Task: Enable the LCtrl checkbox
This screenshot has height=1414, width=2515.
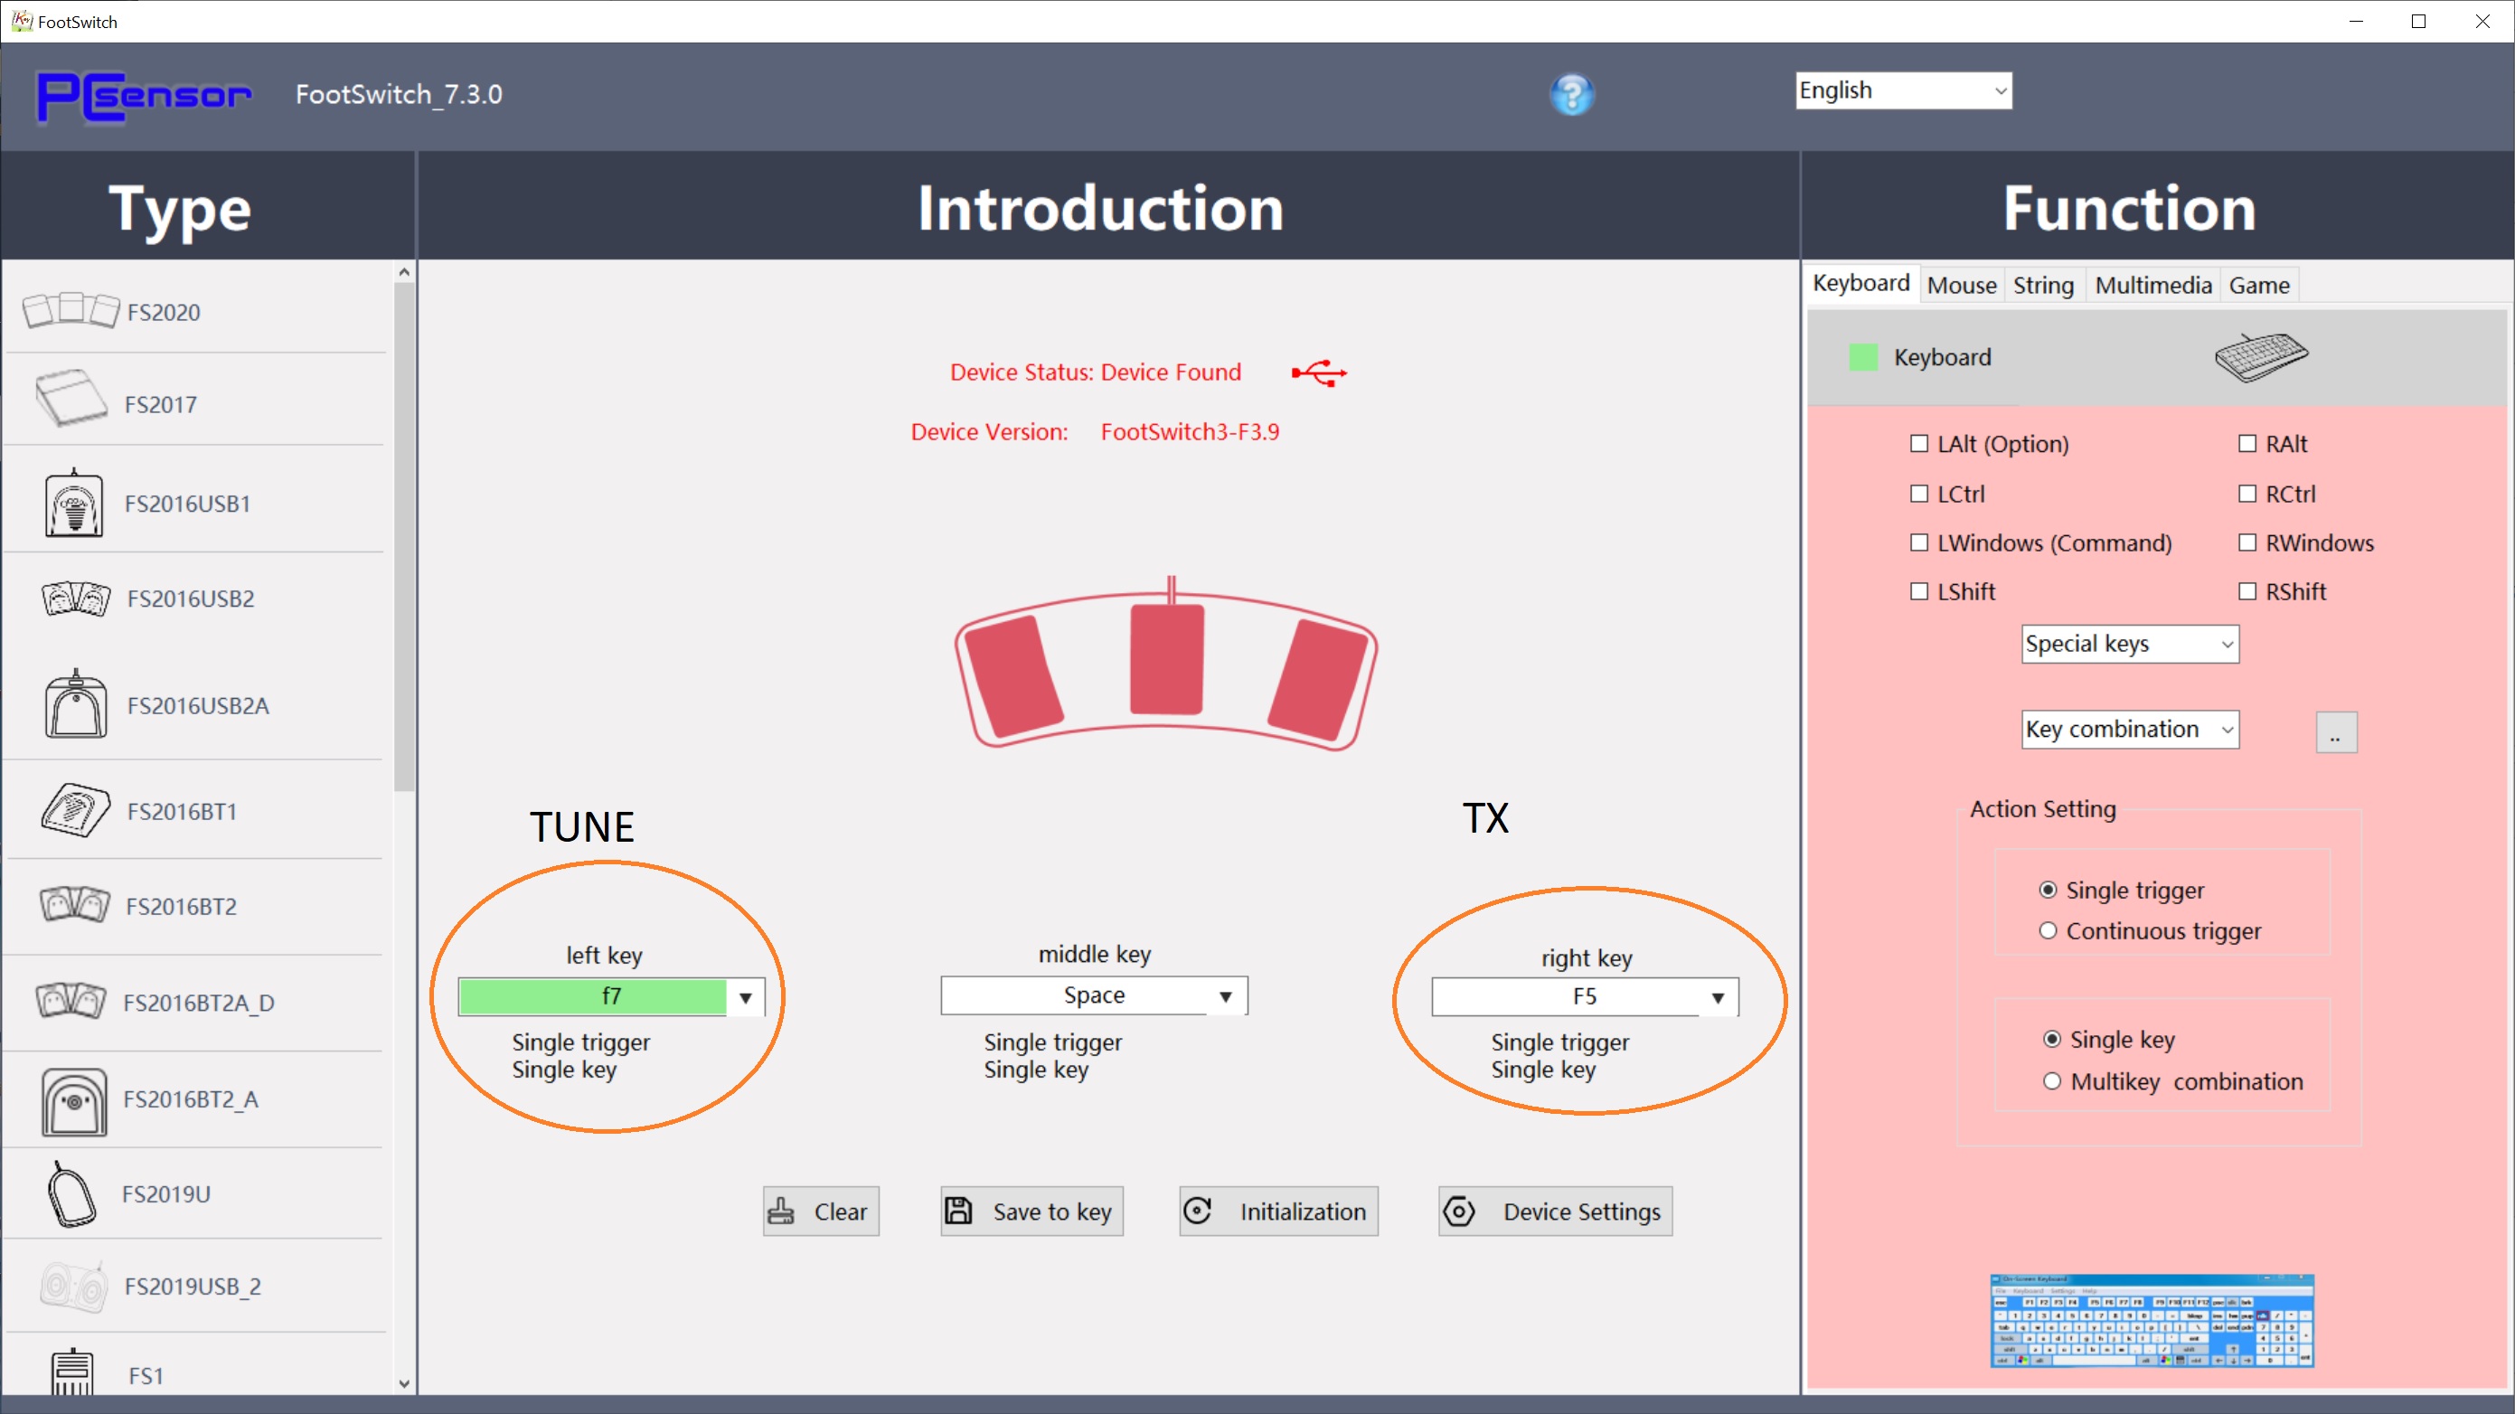Action: tap(1918, 495)
